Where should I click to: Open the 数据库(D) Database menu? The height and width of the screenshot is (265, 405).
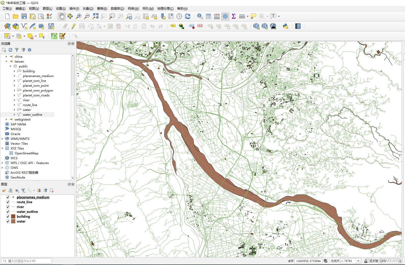coord(117,9)
